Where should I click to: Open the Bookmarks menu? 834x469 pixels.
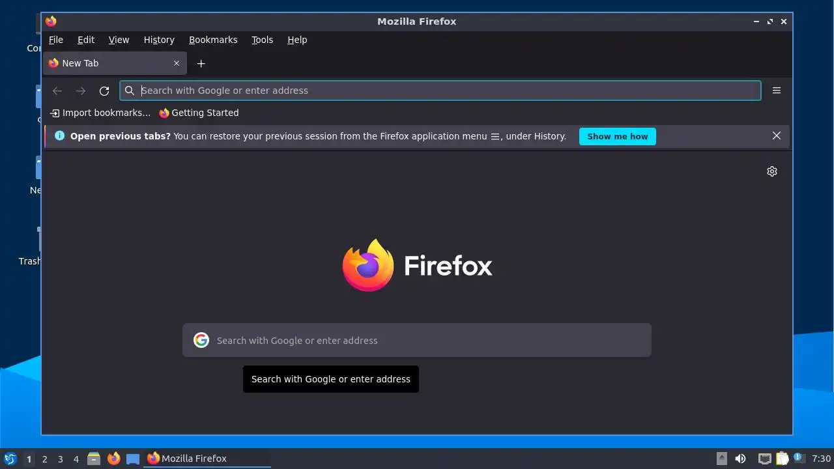point(213,40)
